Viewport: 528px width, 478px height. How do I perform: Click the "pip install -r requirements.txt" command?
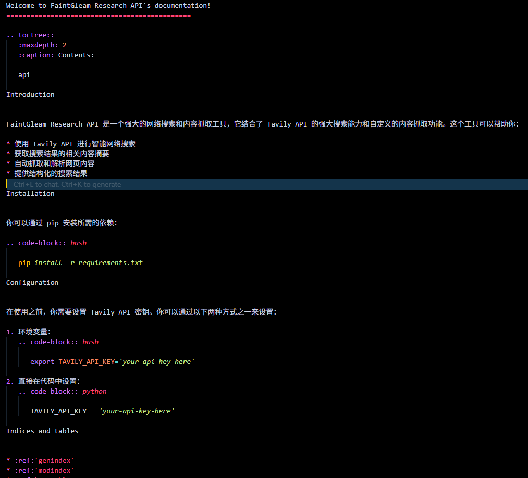click(80, 263)
